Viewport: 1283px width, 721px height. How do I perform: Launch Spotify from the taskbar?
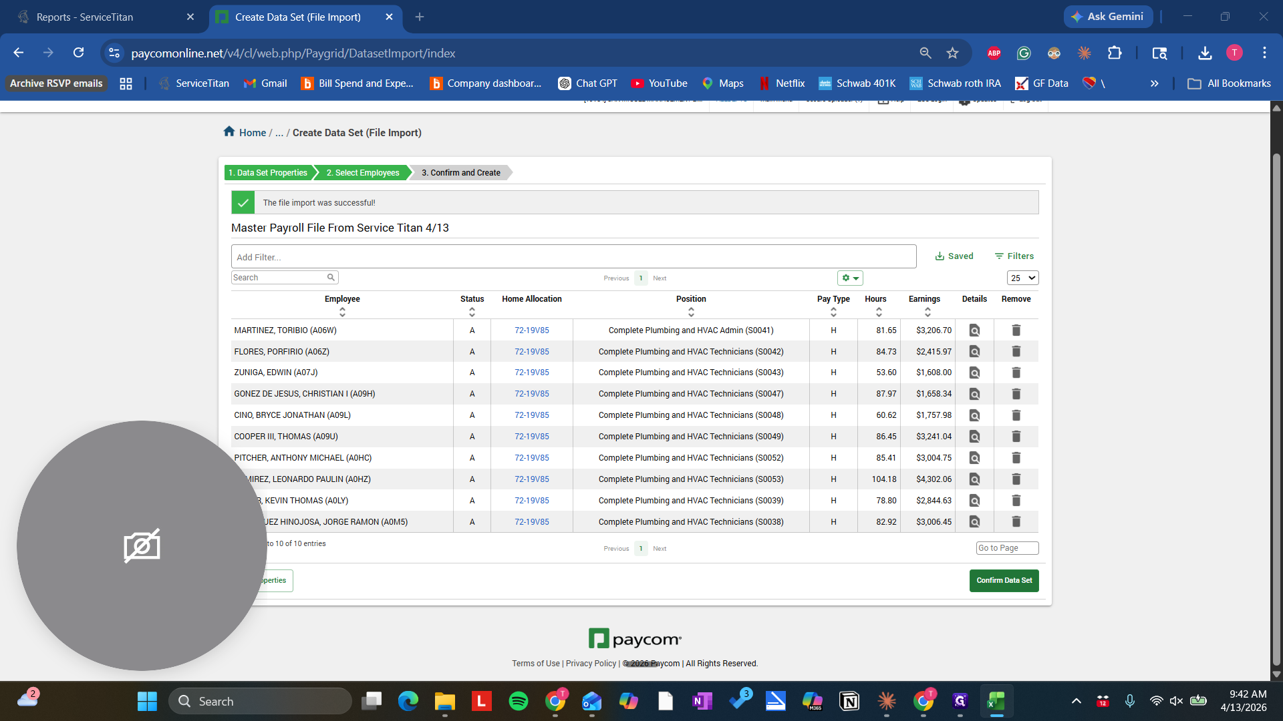(x=519, y=701)
